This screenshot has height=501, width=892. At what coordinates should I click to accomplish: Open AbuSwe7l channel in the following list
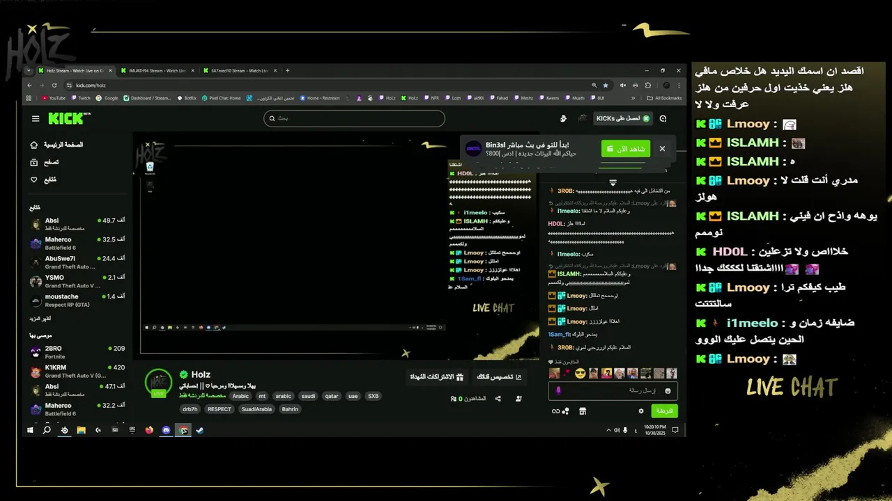[77, 262]
